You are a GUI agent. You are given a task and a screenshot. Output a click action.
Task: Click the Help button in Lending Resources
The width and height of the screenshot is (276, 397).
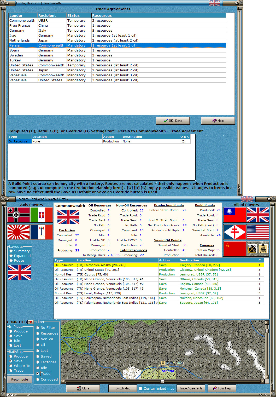[x=218, y=121]
